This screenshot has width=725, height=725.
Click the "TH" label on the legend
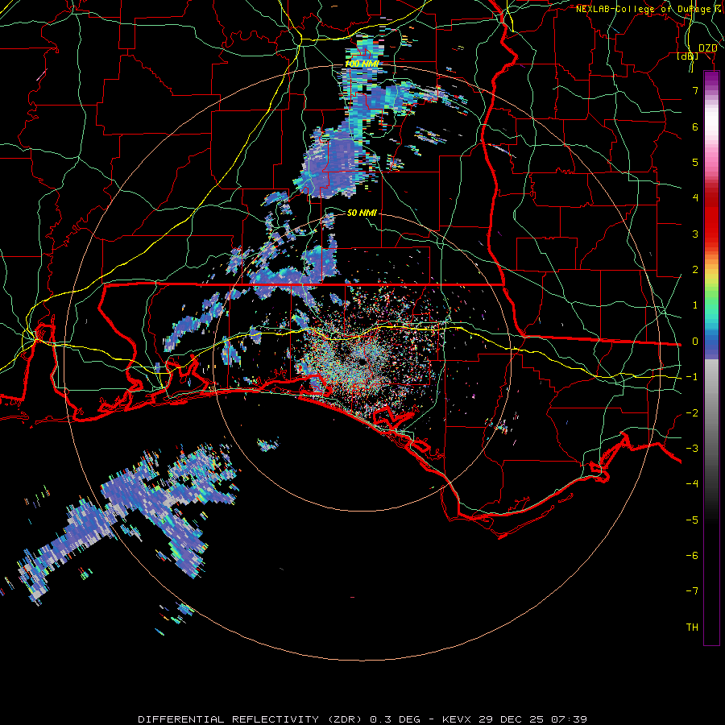coord(692,628)
